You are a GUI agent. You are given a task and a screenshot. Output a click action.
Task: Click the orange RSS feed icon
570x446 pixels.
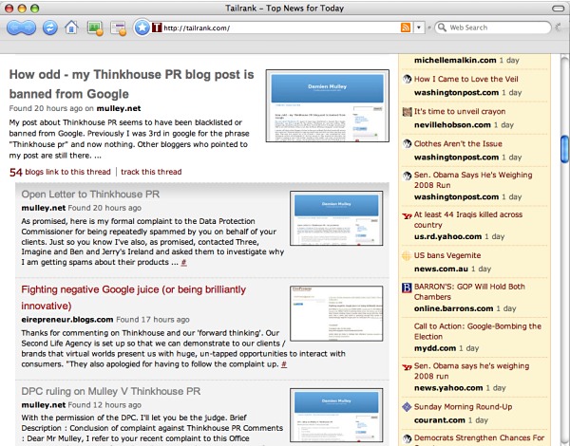[406, 28]
